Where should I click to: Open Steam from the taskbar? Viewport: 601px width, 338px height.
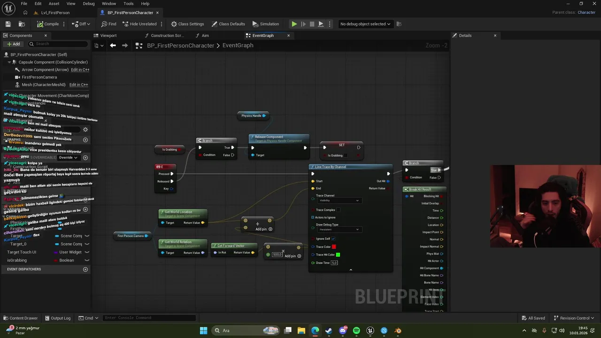(329, 330)
